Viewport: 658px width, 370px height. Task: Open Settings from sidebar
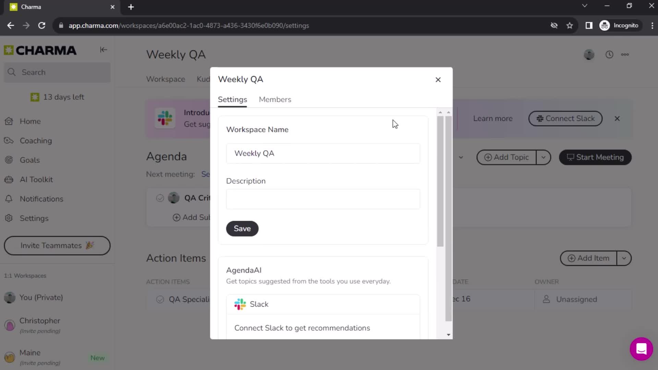tap(34, 218)
